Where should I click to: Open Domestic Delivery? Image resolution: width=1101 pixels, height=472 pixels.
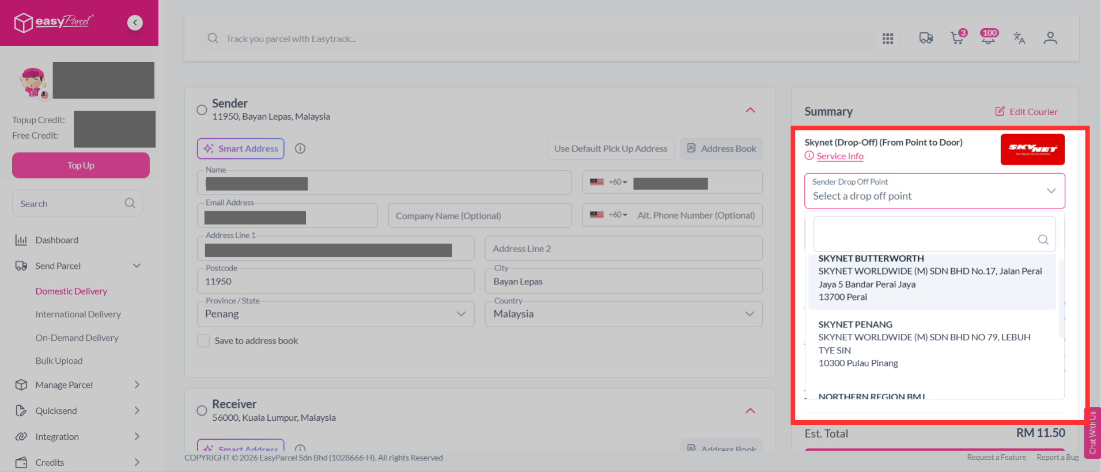click(71, 291)
